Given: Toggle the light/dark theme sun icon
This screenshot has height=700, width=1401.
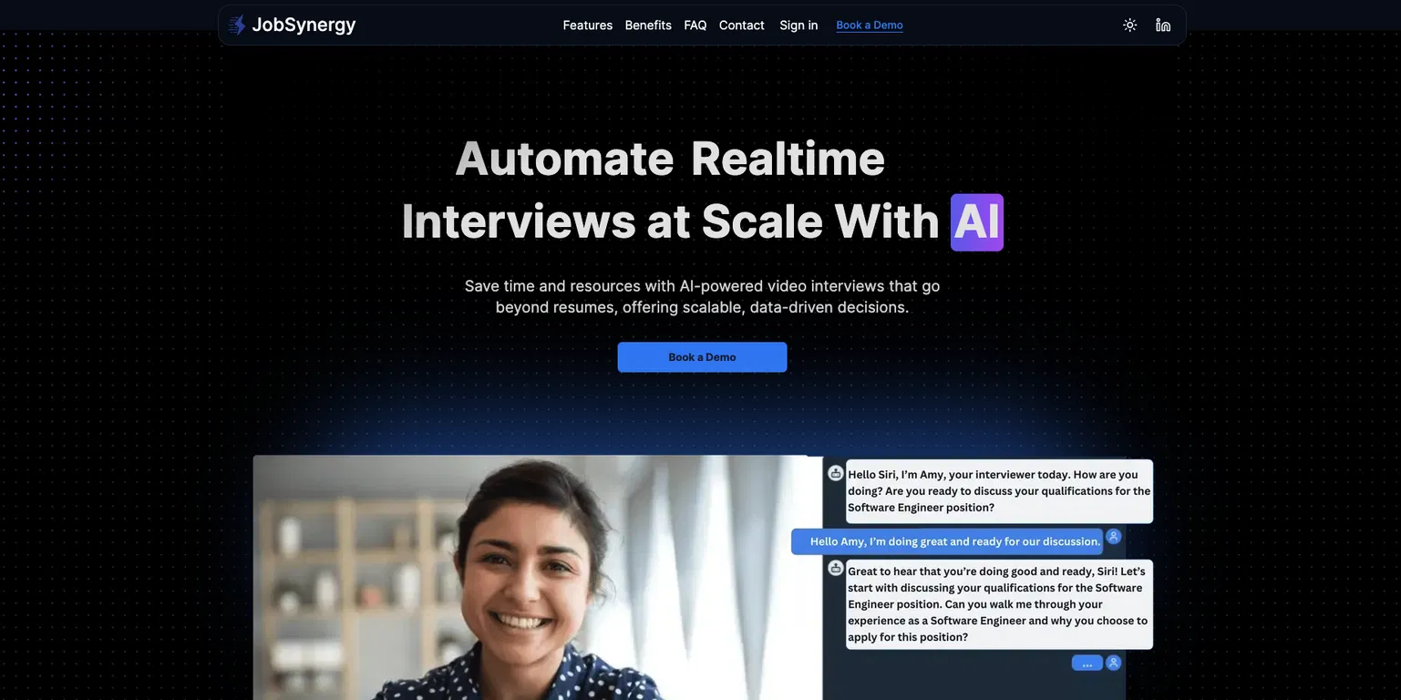Looking at the screenshot, I should point(1130,25).
